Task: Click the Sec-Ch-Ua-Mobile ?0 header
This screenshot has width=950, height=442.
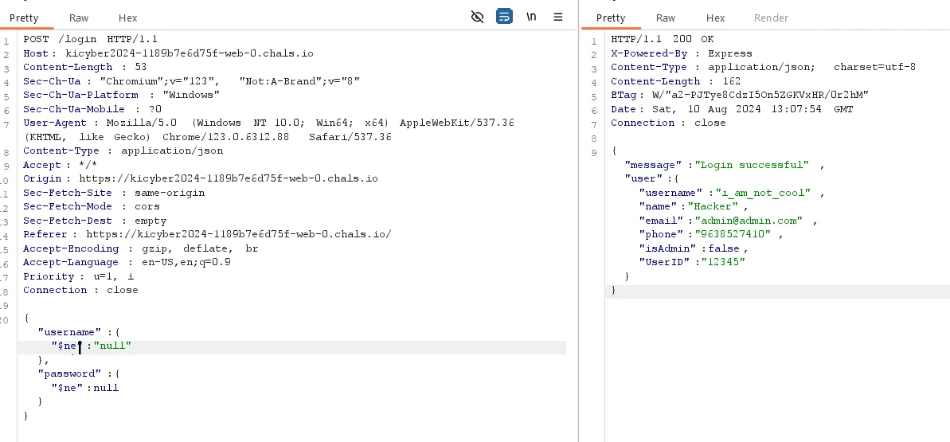Action: coord(92,109)
